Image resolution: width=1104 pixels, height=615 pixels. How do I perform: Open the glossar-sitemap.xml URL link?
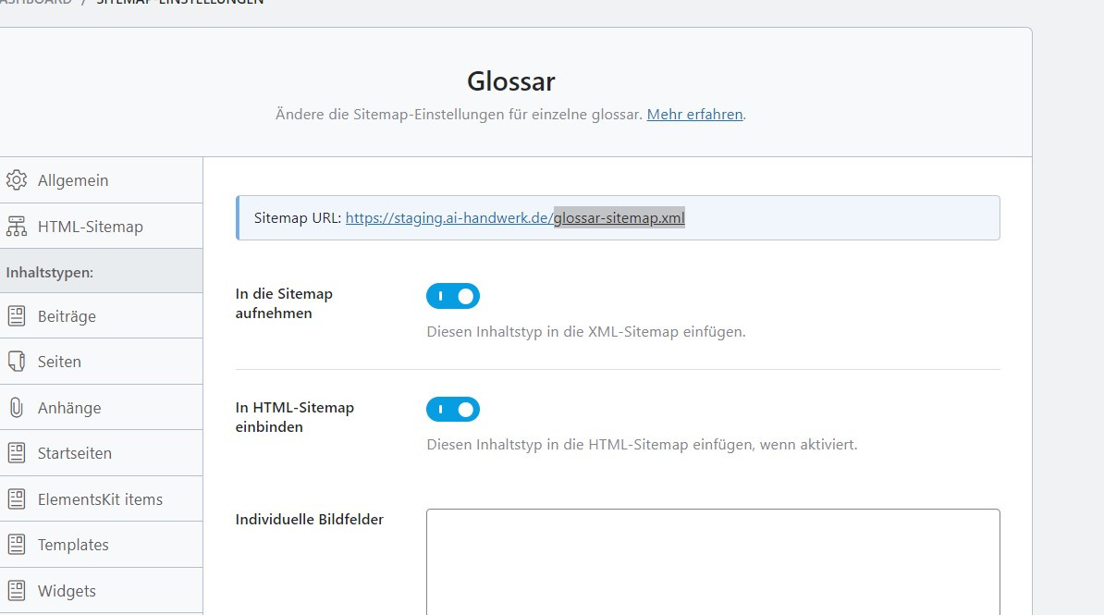coord(515,218)
